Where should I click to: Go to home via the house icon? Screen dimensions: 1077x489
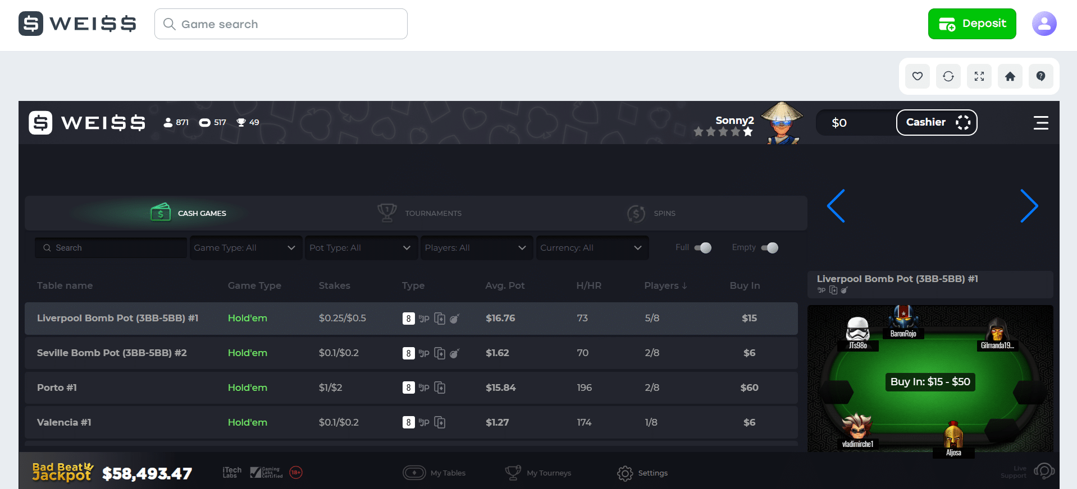pos(1010,76)
